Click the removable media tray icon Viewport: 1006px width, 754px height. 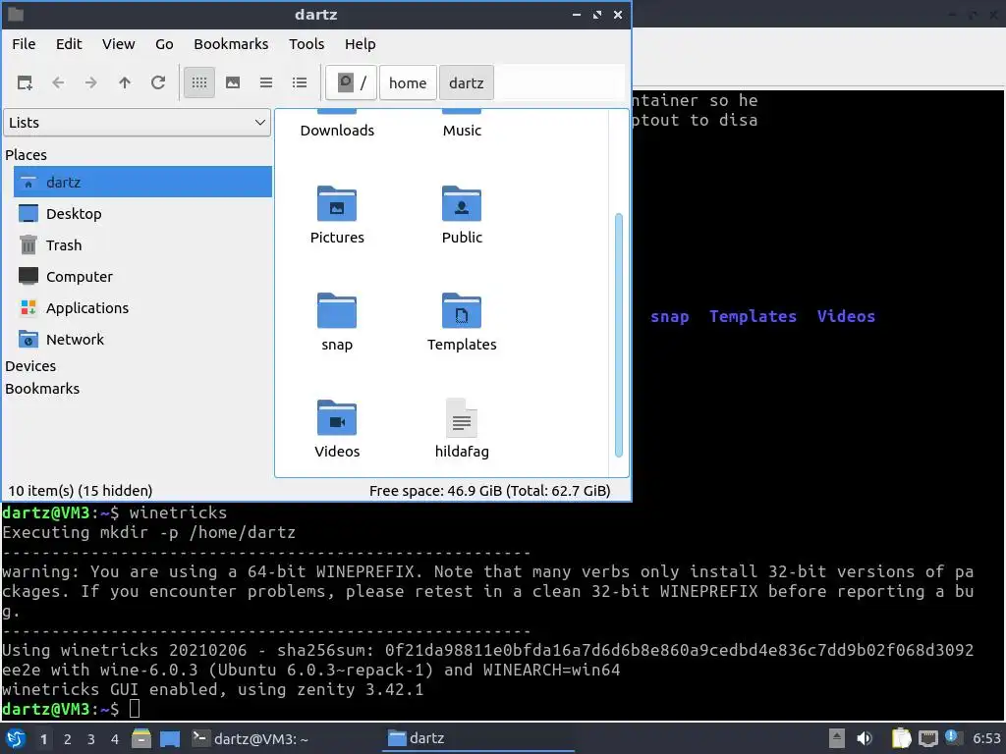(x=837, y=738)
